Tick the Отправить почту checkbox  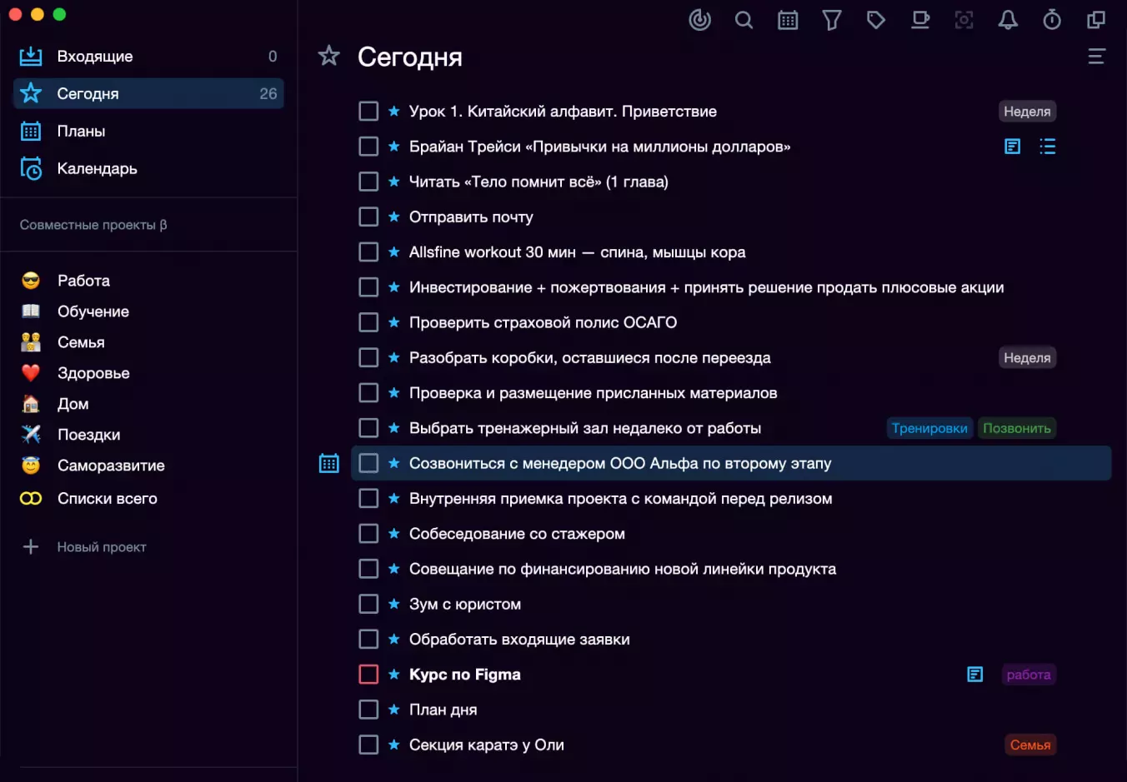[368, 217]
